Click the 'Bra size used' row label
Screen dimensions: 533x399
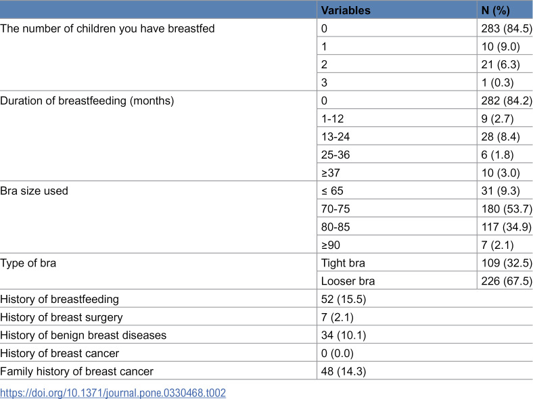(34, 191)
